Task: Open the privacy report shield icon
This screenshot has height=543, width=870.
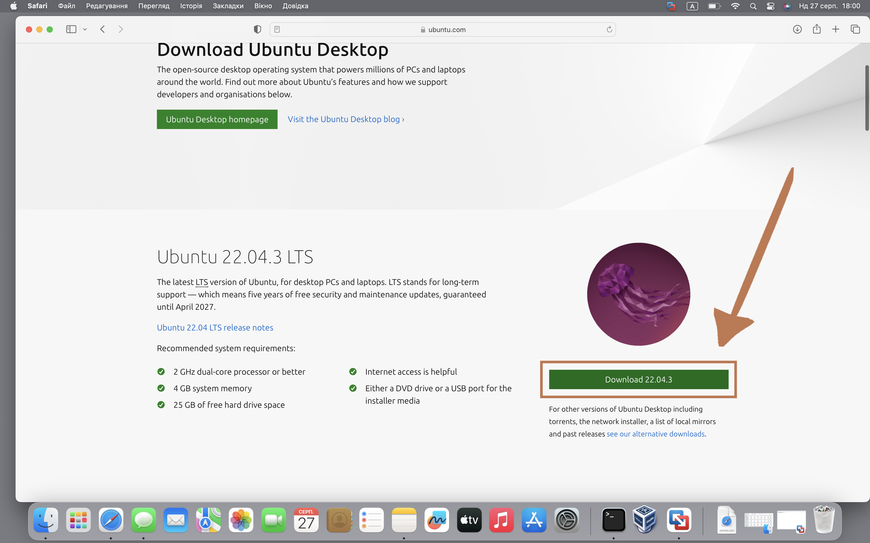Action: click(257, 29)
